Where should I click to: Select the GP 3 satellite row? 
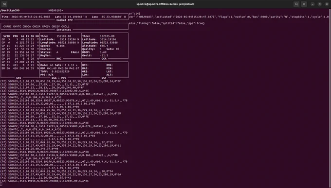pyautogui.click(x=20, y=39)
